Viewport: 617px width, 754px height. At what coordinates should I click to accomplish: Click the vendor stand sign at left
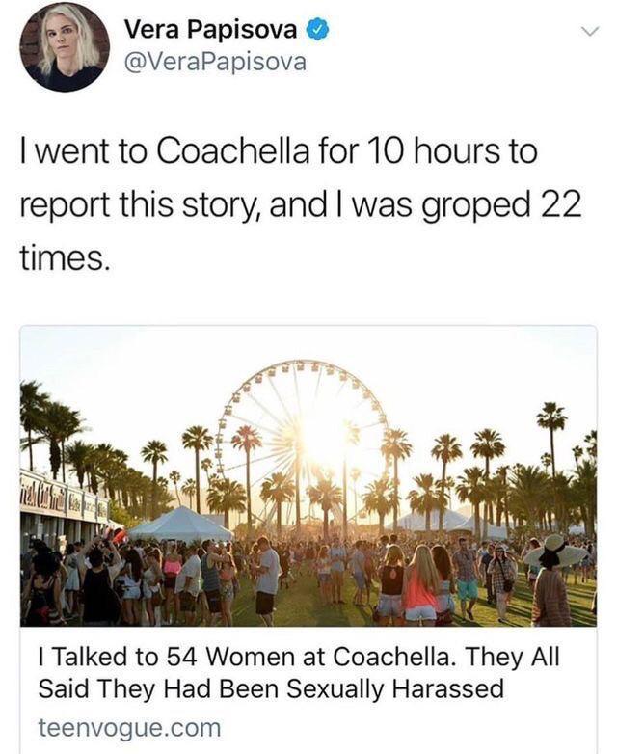point(60,499)
